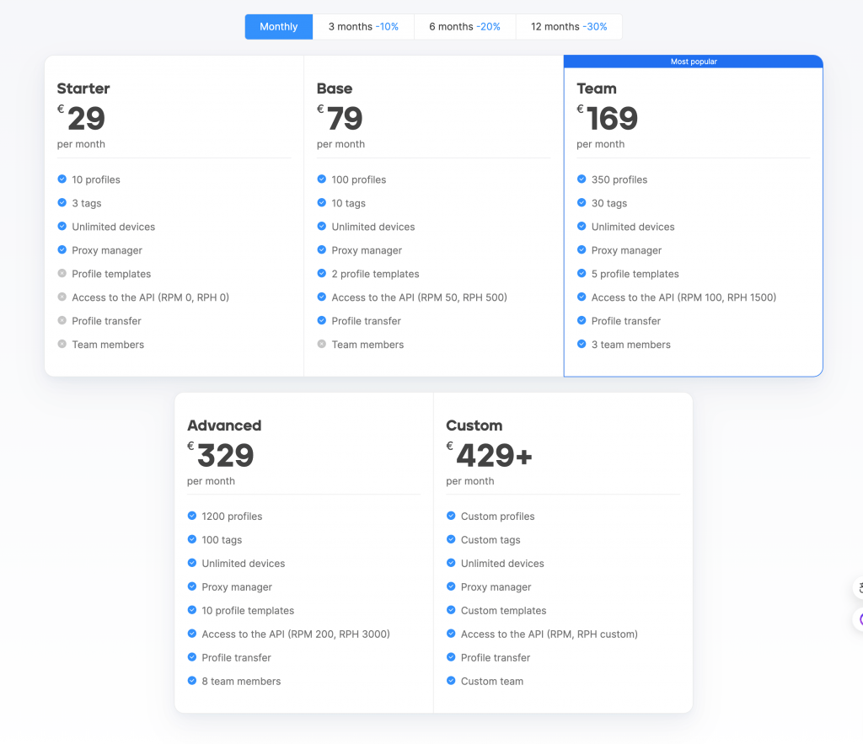This screenshot has width=863, height=744.
Task: Click the gray cross icon next to Starter Profile templates
Action: [62, 273]
